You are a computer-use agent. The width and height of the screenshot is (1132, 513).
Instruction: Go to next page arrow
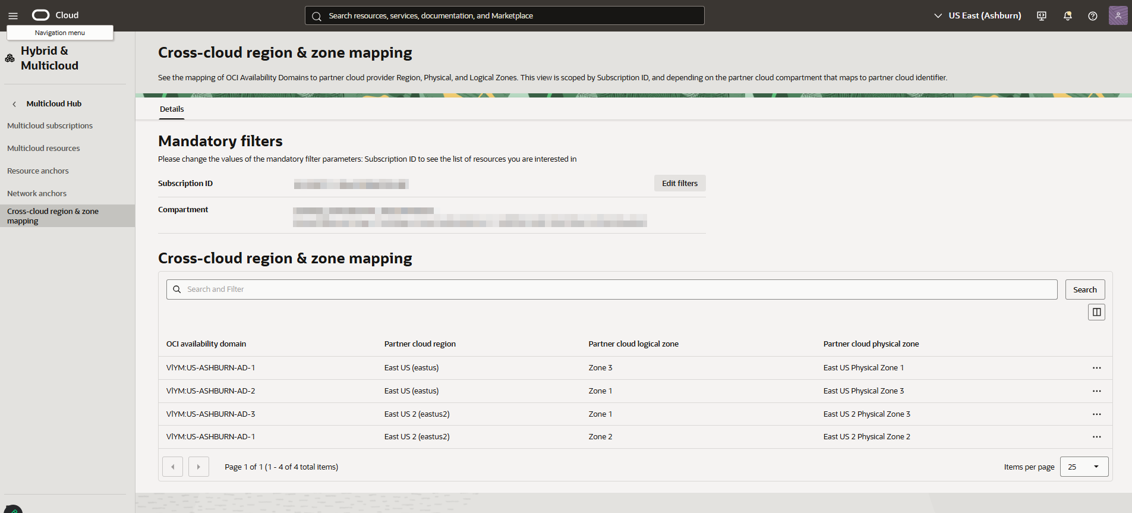(x=198, y=467)
